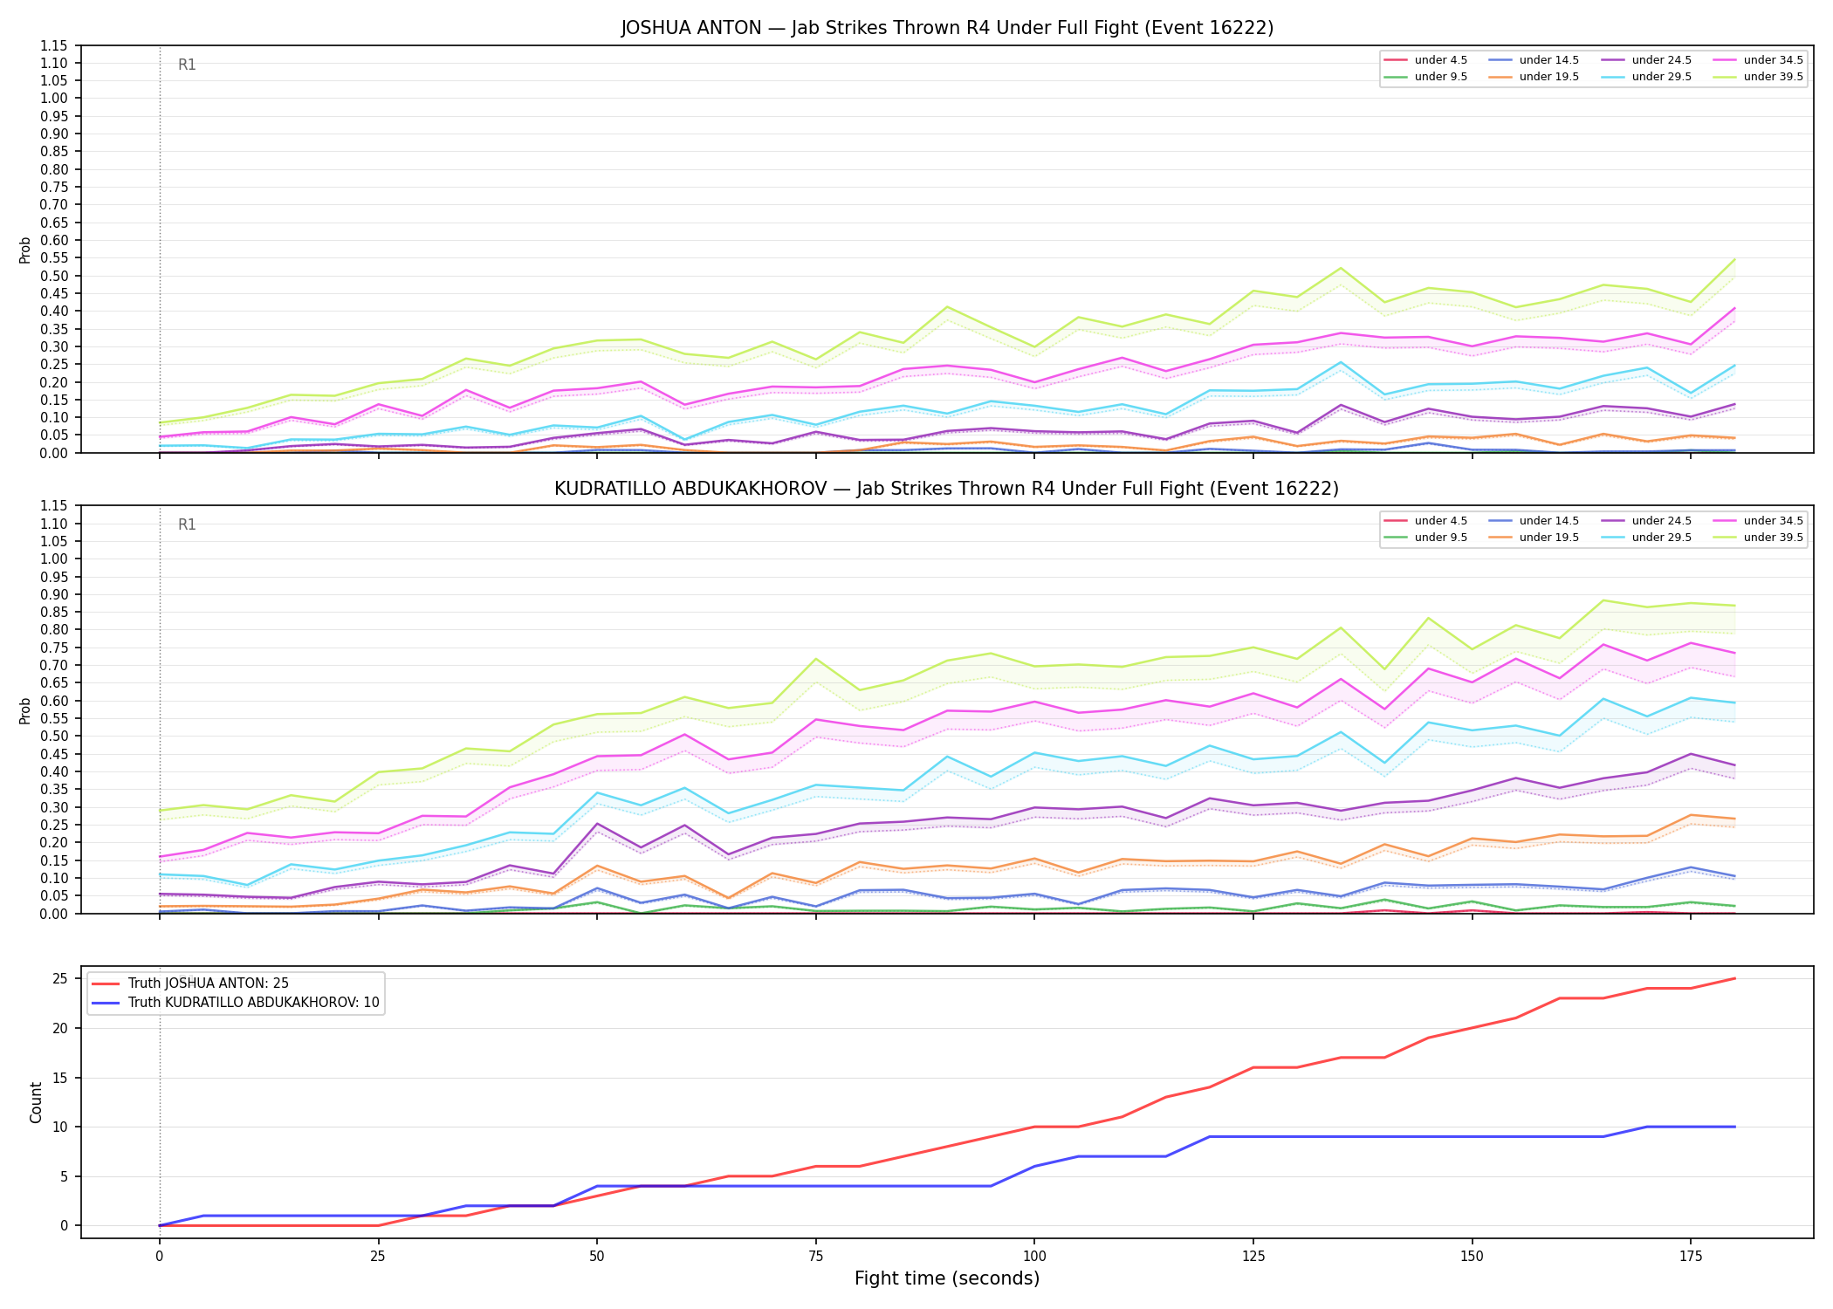Click the '150' tick on fight time axis
The width and height of the screenshot is (1833, 1309).
pos(1472,1257)
